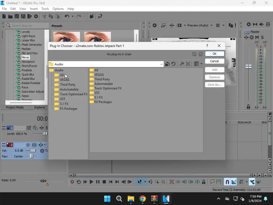
Task: Refresh the plug-in folder list
Action: tap(173, 64)
